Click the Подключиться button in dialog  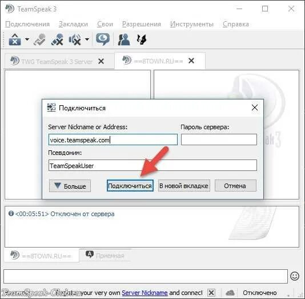coord(130,185)
